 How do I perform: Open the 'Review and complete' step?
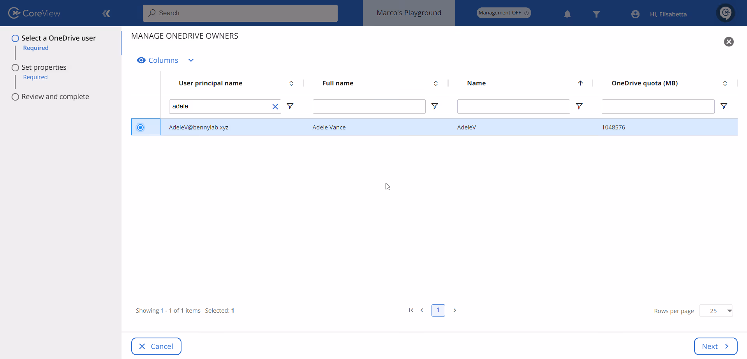(x=15, y=97)
